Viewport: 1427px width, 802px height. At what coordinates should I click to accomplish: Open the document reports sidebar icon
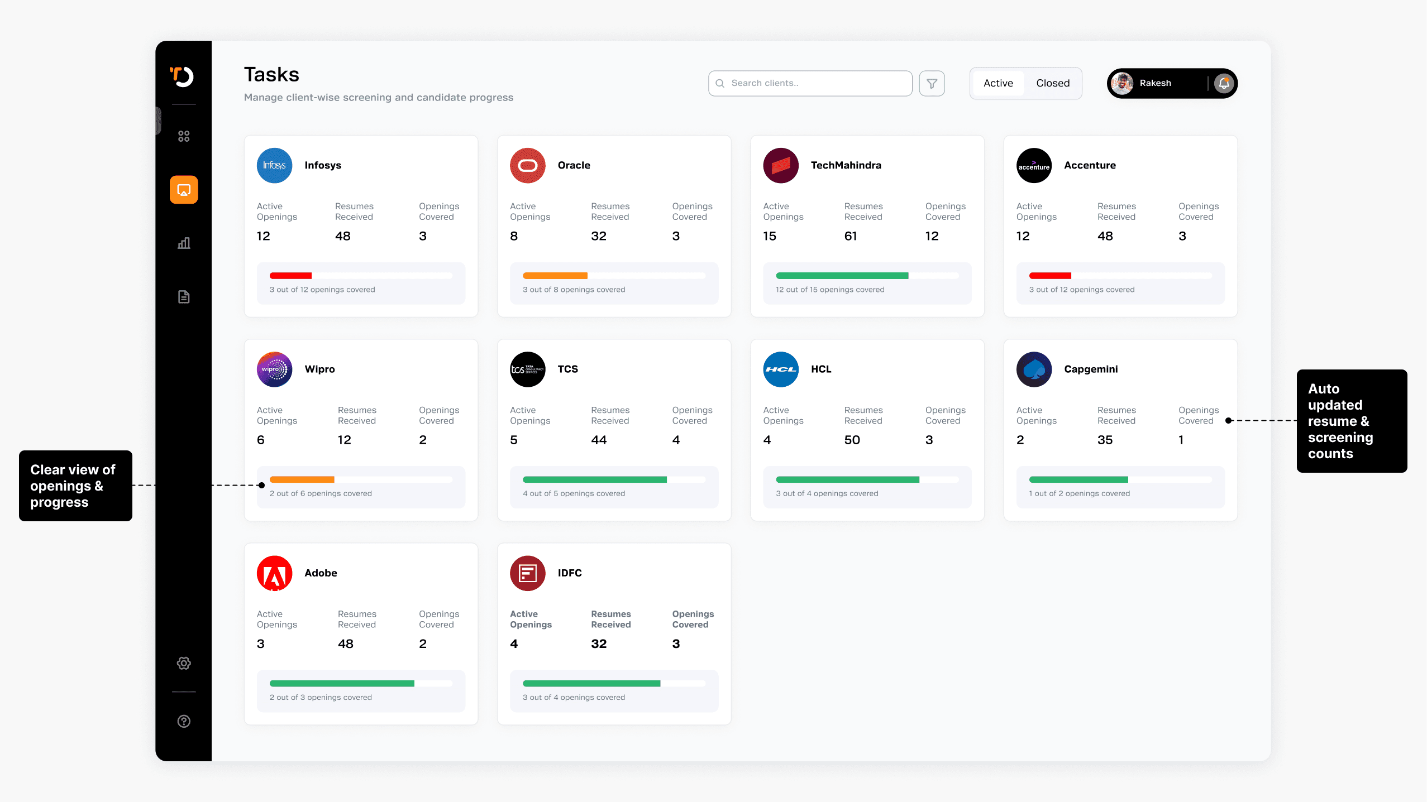pos(184,297)
